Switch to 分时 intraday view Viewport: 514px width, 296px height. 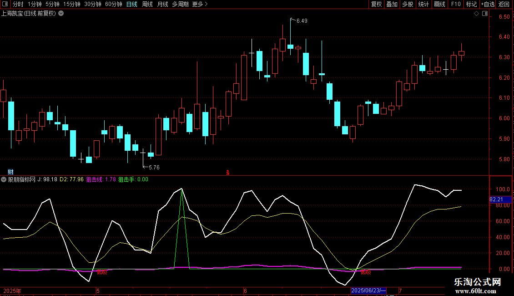coord(18,4)
